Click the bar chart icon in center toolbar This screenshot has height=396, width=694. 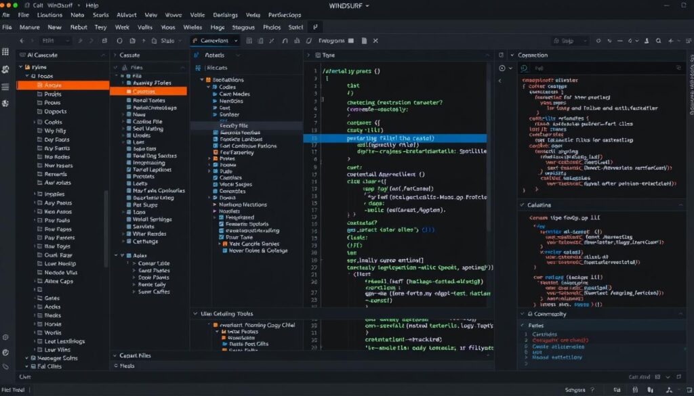(297, 41)
